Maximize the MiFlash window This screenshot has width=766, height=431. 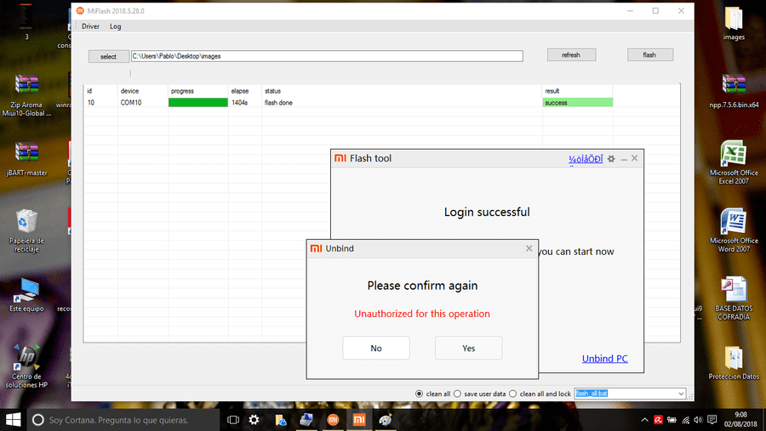coord(655,11)
